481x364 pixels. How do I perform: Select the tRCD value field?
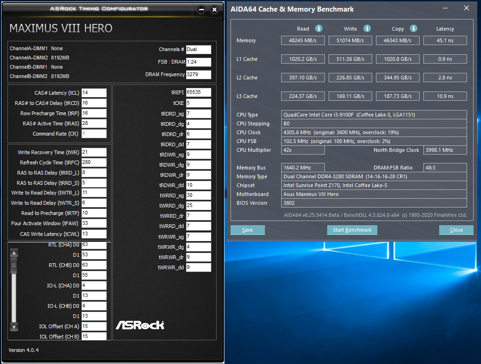tap(94, 103)
